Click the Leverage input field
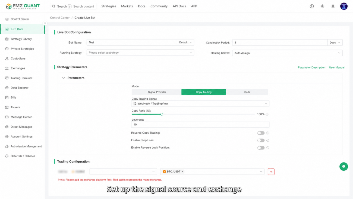The height and width of the screenshot is (199, 353). [200, 124]
